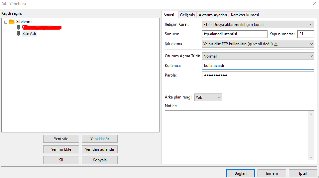This screenshot has height=178, width=319.
Task: Click the Yer İmi Ekle button
Action: click(x=61, y=149)
